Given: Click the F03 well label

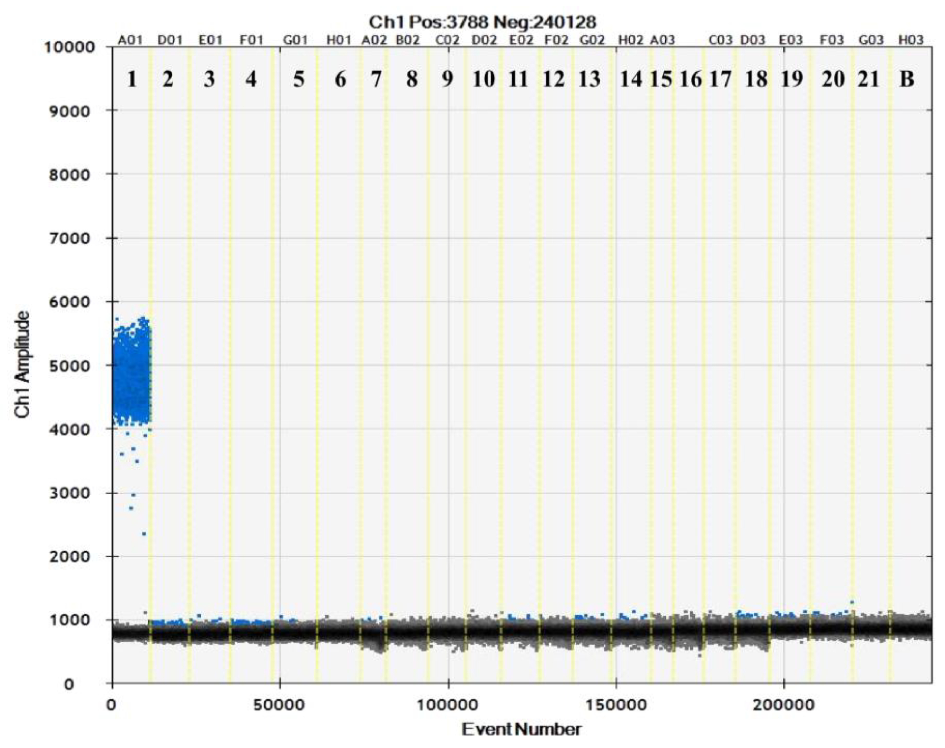Looking at the screenshot, I should pos(831,40).
